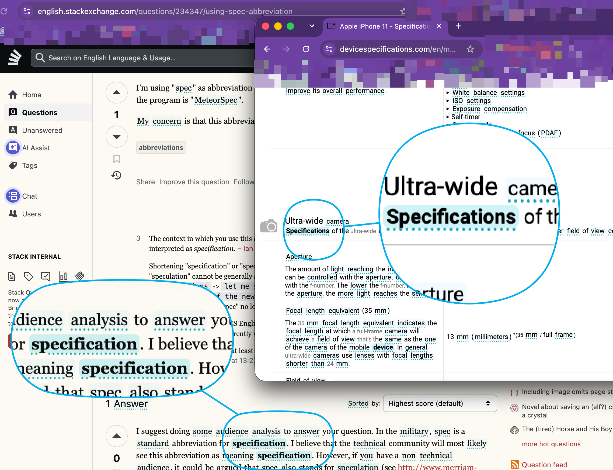
Task: Click site info icon in devicespecifications address bar
Action: pyautogui.click(x=329, y=49)
